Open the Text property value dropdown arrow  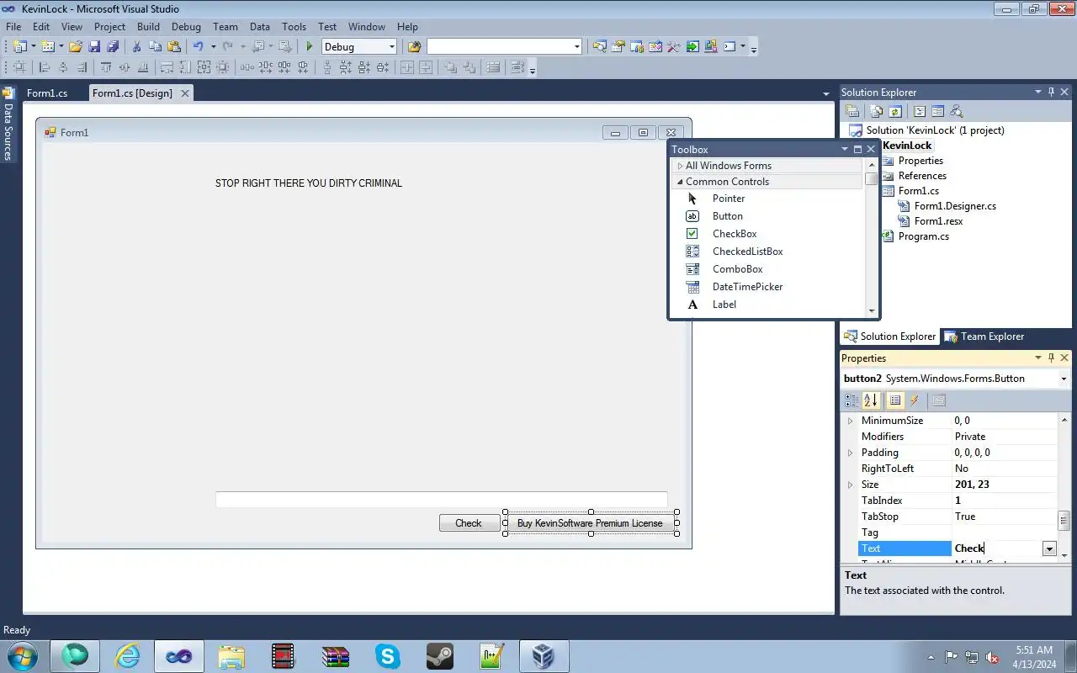tap(1049, 548)
